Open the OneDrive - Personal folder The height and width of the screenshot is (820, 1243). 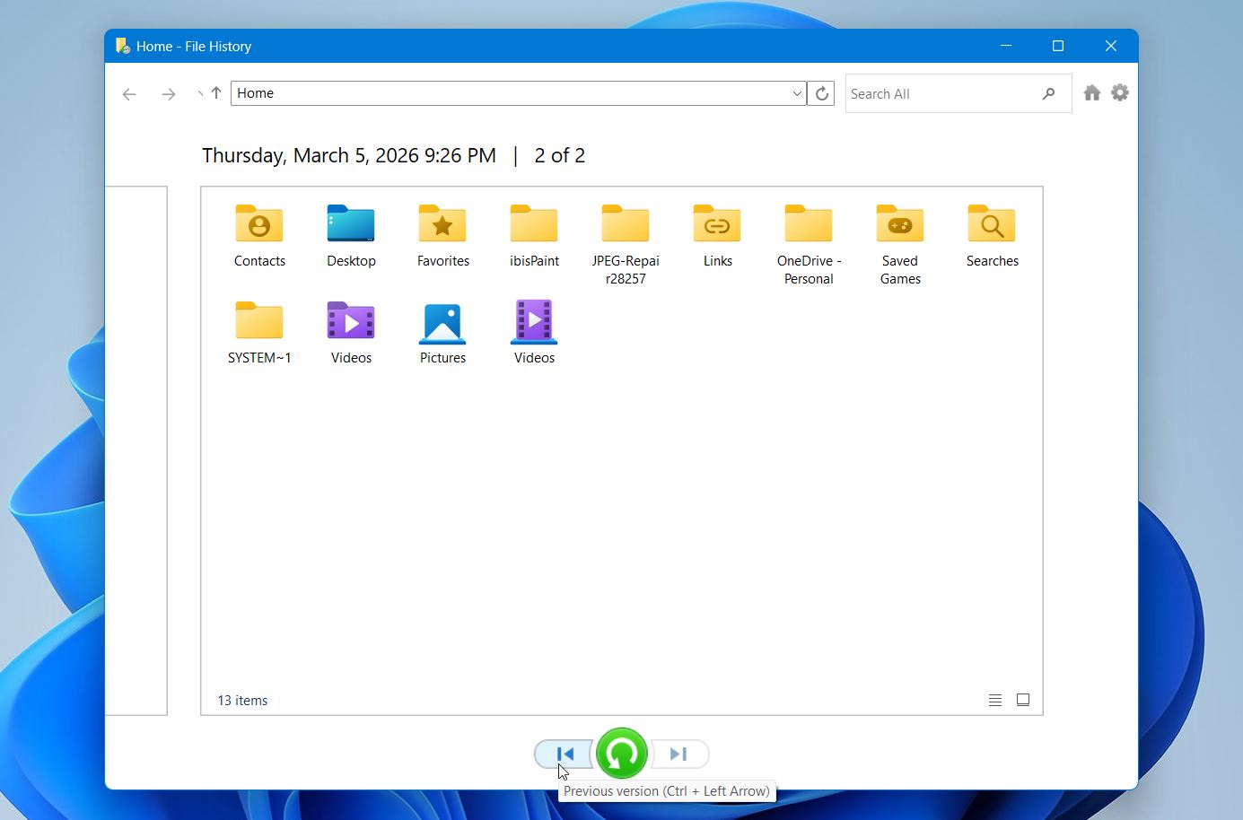(x=808, y=235)
